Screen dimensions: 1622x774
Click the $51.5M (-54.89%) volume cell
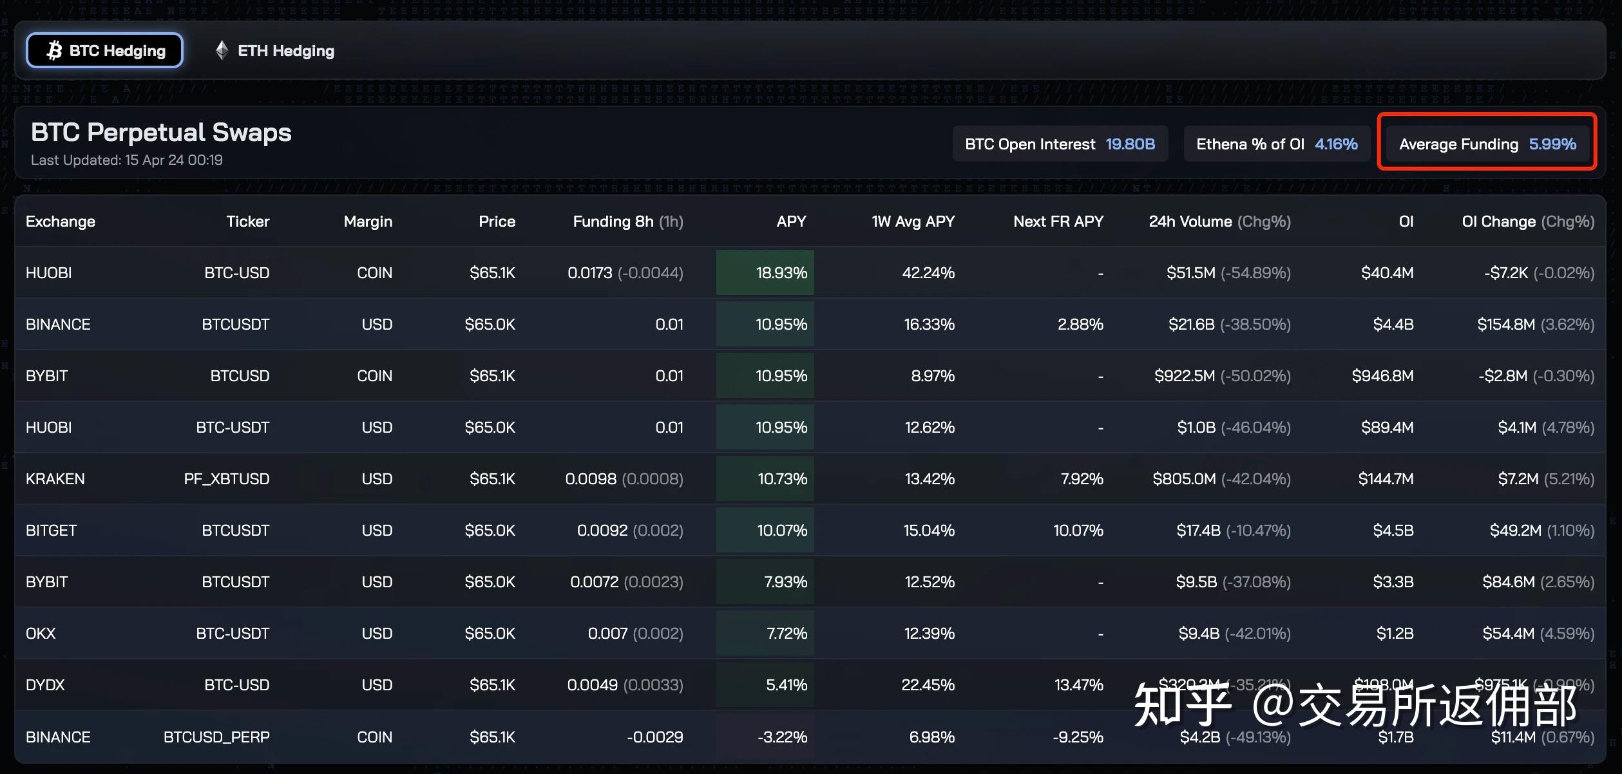[x=1228, y=273]
